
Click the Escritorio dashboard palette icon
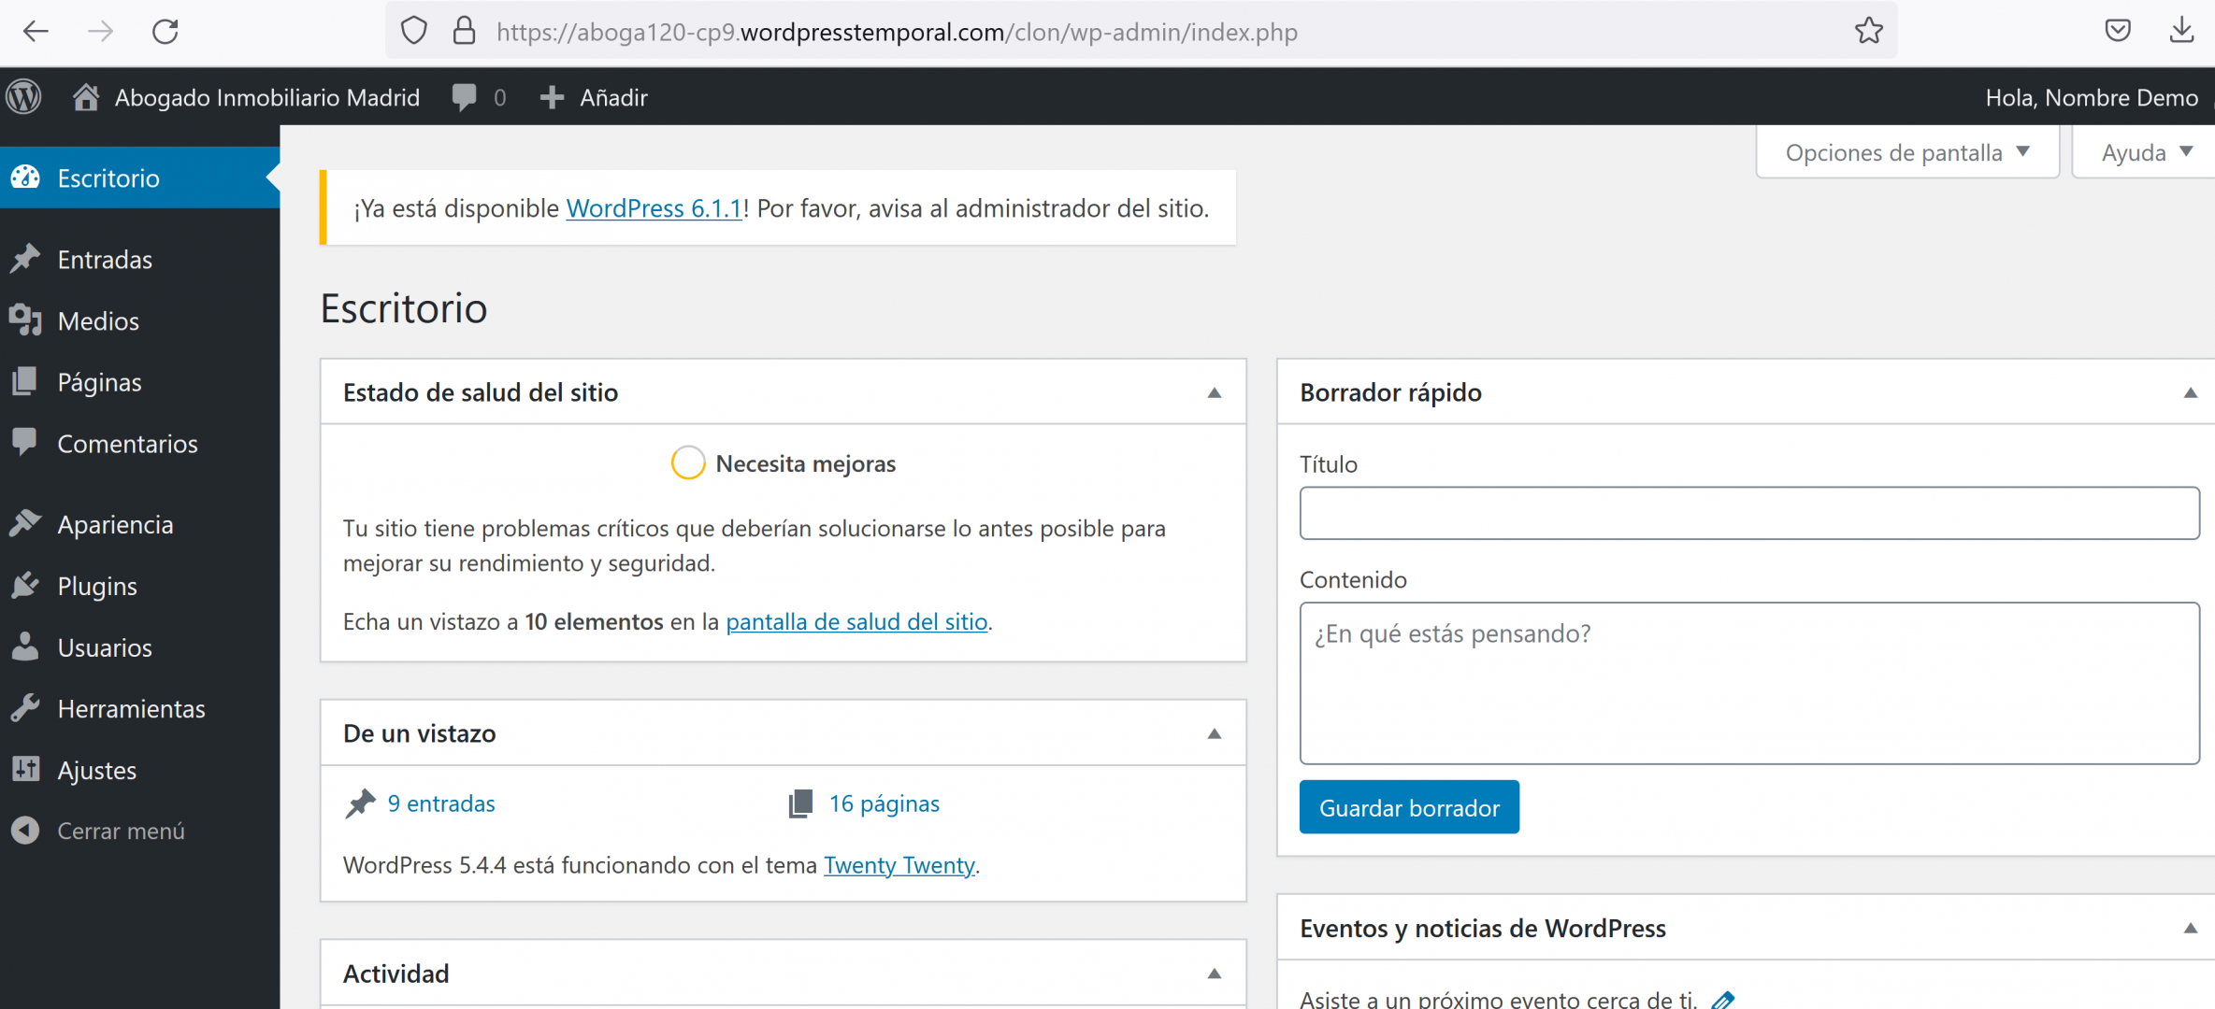coord(26,178)
